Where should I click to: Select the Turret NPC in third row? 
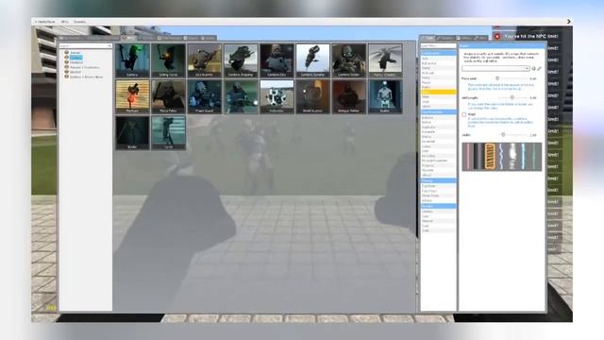pyautogui.click(x=168, y=132)
